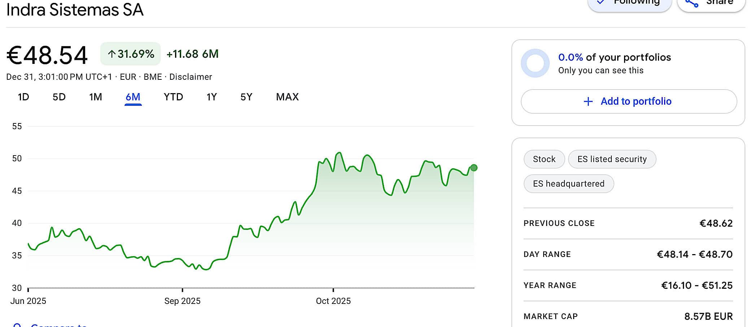Click the YEAR RANGE label
This screenshot has height=327, width=750.
(550, 285)
